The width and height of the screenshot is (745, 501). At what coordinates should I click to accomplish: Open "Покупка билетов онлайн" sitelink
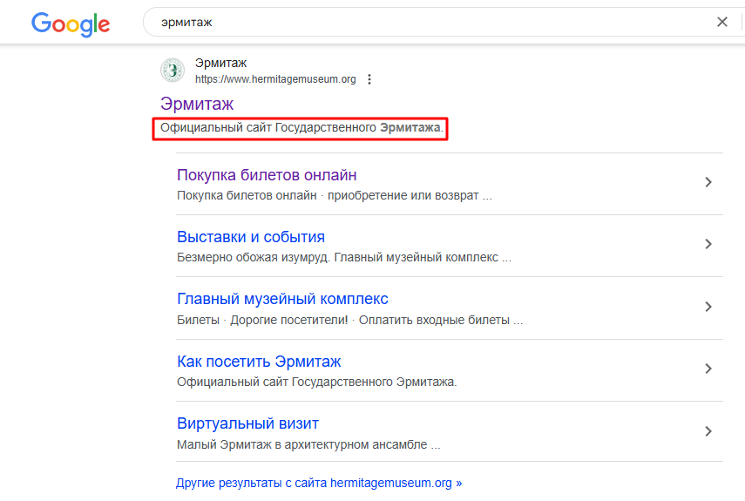click(x=267, y=175)
